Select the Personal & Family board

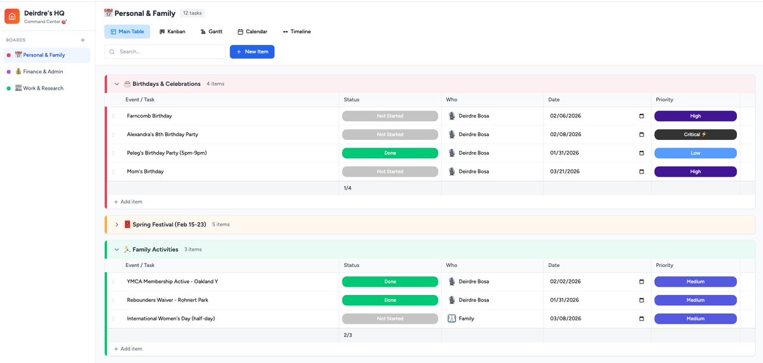point(46,55)
